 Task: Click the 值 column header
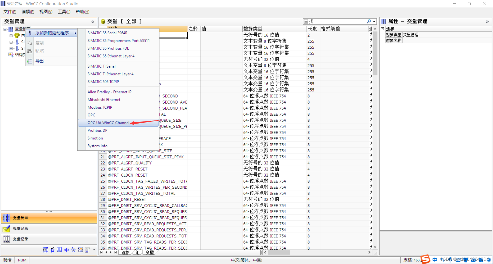(221, 29)
